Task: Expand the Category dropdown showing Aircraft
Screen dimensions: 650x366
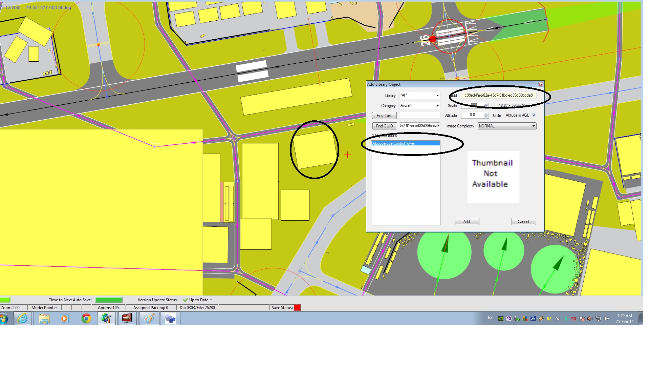Action: click(x=437, y=106)
